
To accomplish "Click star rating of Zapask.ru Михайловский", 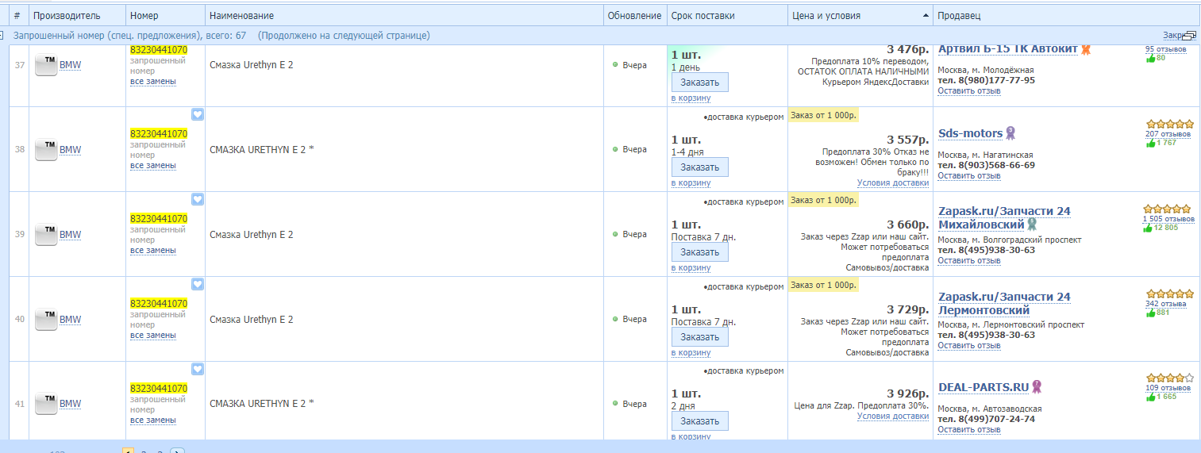I will click(x=1167, y=209).
